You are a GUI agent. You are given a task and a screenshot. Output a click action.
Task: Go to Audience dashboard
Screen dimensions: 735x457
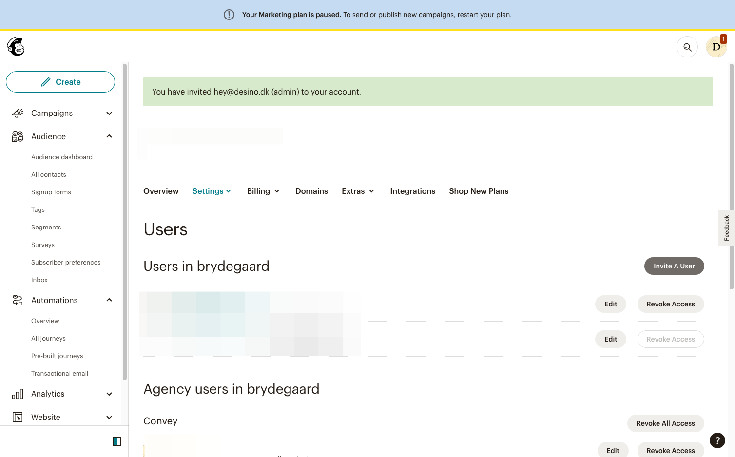tap(62, 157)
